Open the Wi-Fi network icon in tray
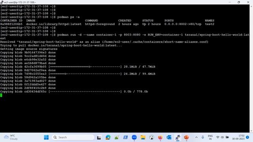The height and width of the screenshot is (142, 253). coord(217,137)
